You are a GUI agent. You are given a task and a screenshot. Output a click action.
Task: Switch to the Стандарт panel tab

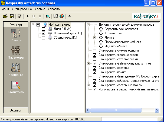pos(16,25)
